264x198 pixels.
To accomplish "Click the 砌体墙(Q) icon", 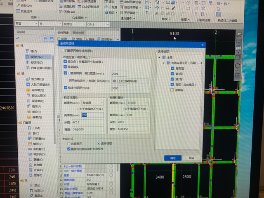I will tap(28, 90).
